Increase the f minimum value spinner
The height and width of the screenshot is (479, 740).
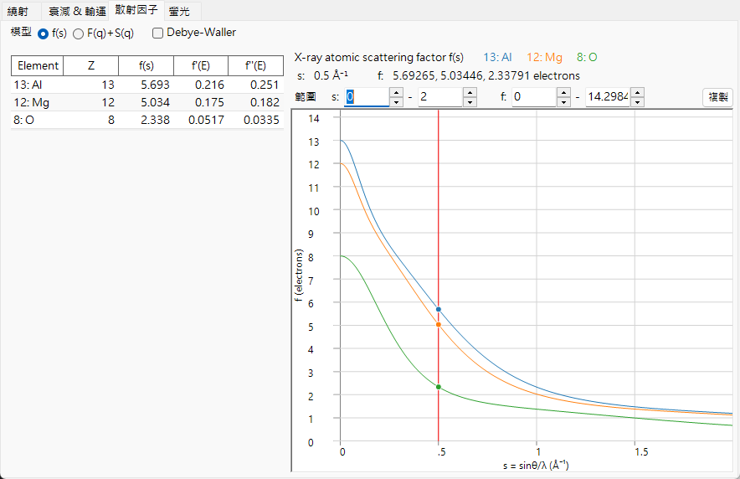coord(563,92)
